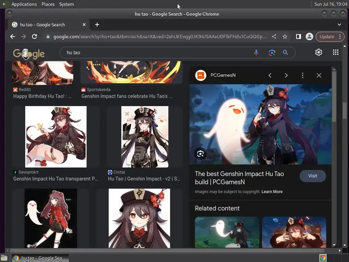Expand the tab search dropdown
The width and height of the screenshot is (349, 262).
click(339, 25)
